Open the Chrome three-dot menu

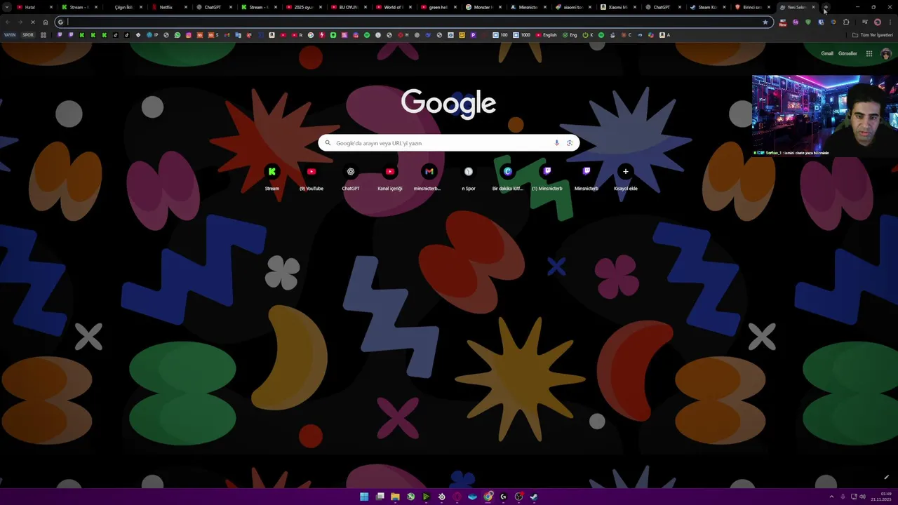[x=890, y=22]
